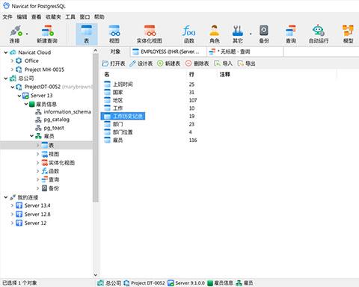
Task: Open the 备份 (Backup) toolbar icon
Action: [x=264, y=34]
